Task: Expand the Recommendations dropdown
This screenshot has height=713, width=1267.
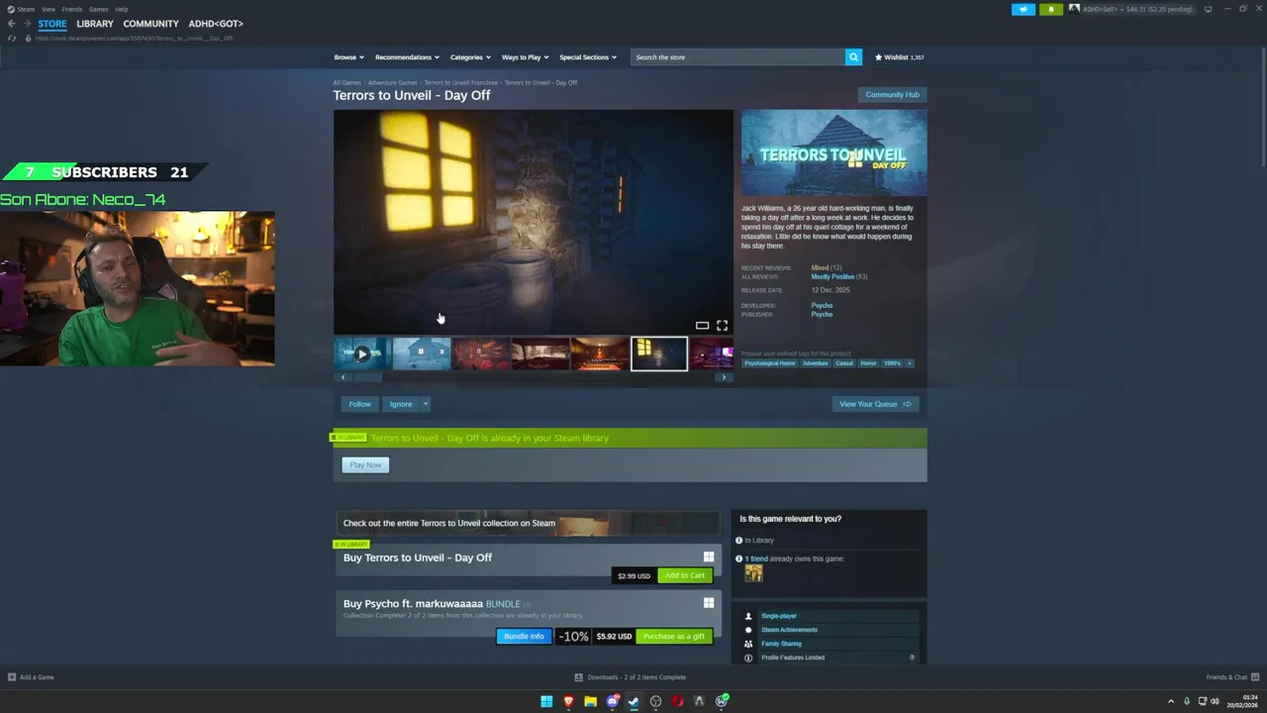Action: 407,57
